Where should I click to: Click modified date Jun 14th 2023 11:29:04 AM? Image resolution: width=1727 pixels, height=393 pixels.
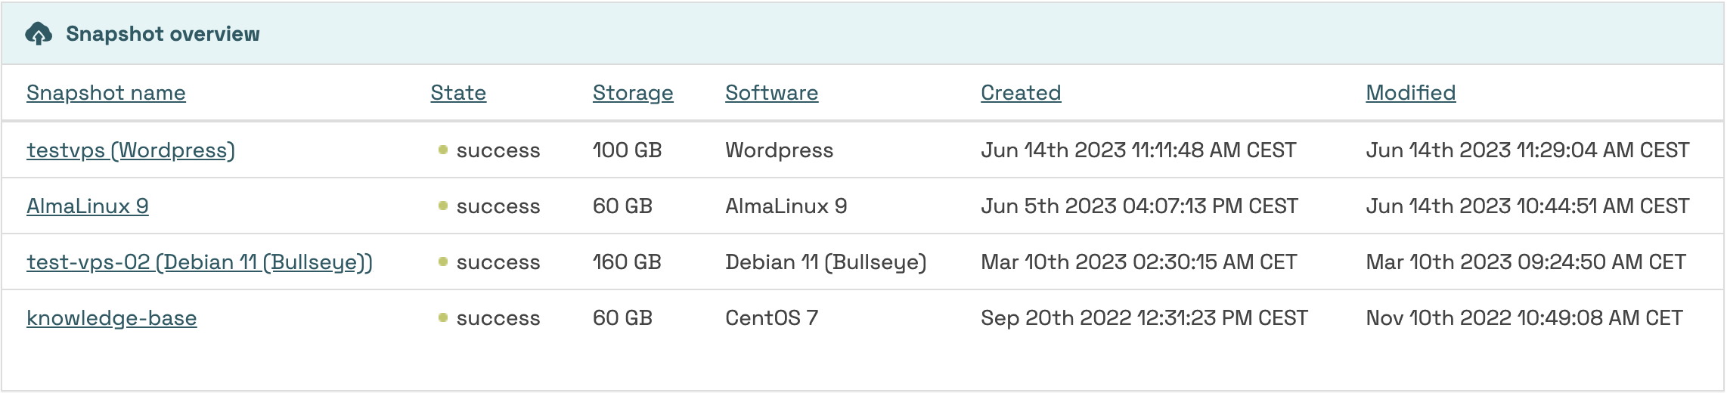click(1527, 150)
